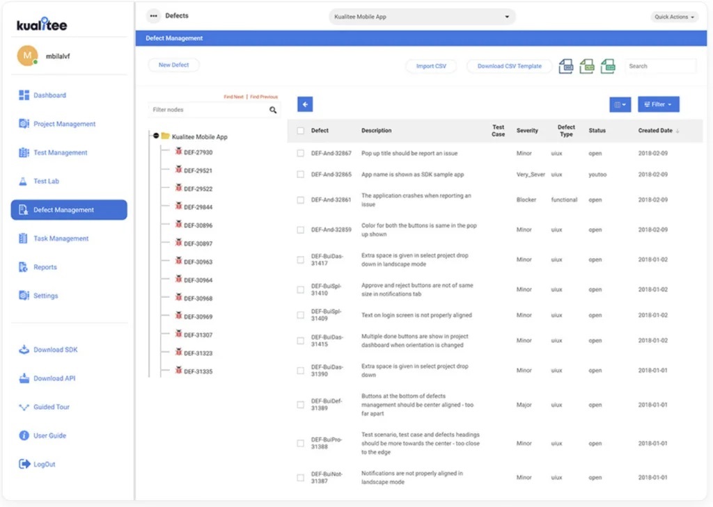
Task: Click the mbilalvf user avatar
Action: (27, 56)
